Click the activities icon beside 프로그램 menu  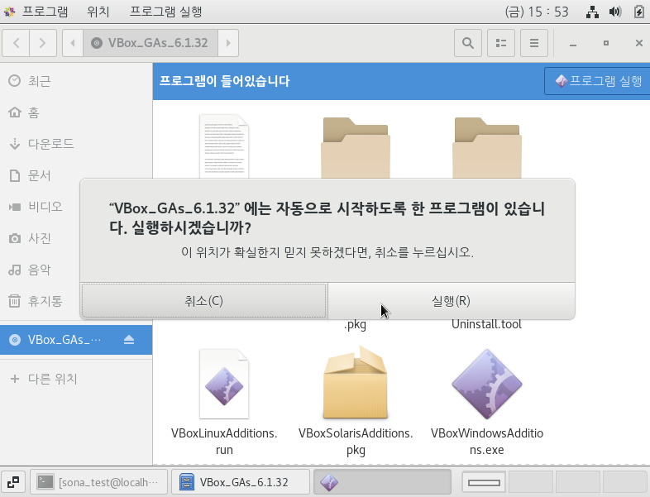tap(10, 12)
